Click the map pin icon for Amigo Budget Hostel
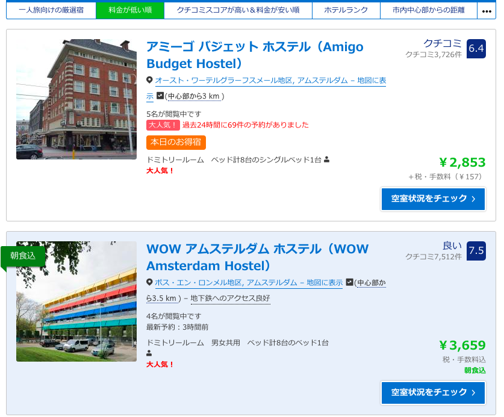This screenshot has width=504, height=417. click(x=149, y=80)
